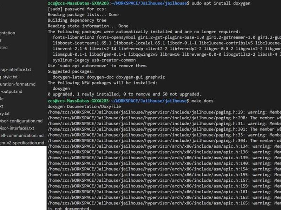Viewport: 281px width, 210px height.
Task: Click the 'sudo apt autoremove' hint line
Action: 98,66
